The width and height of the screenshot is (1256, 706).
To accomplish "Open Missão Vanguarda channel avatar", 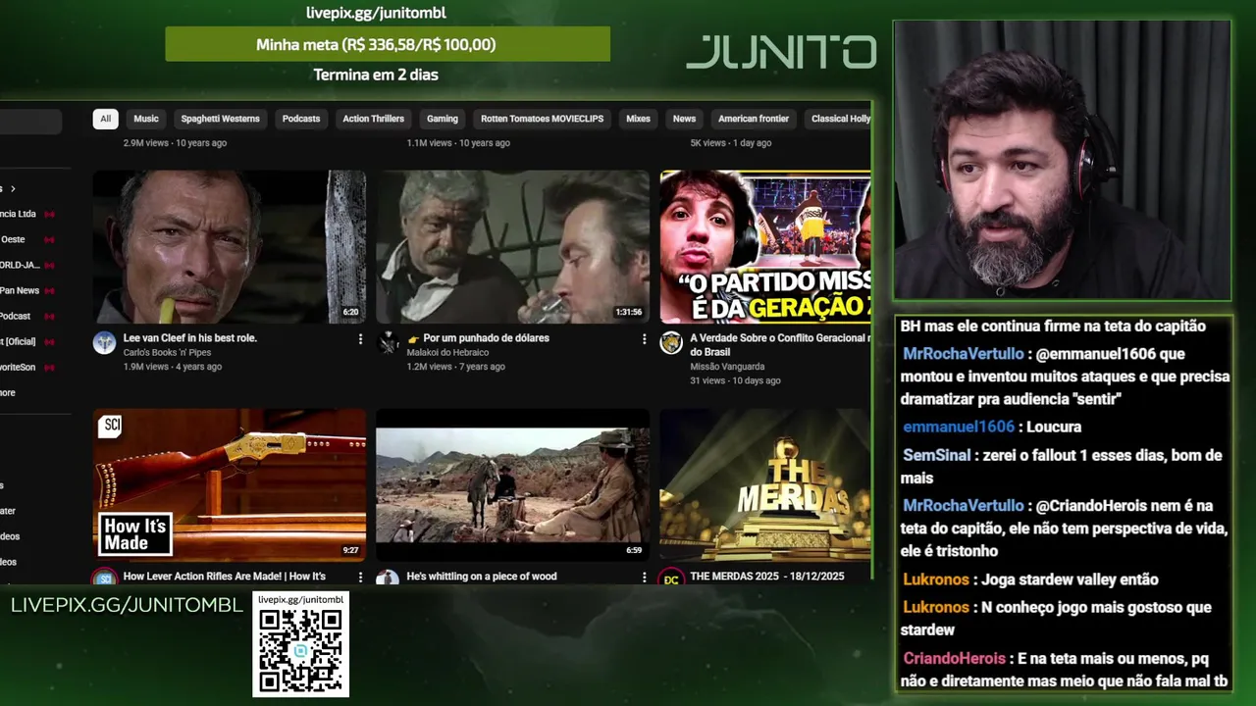I will (x=671, y=342).
